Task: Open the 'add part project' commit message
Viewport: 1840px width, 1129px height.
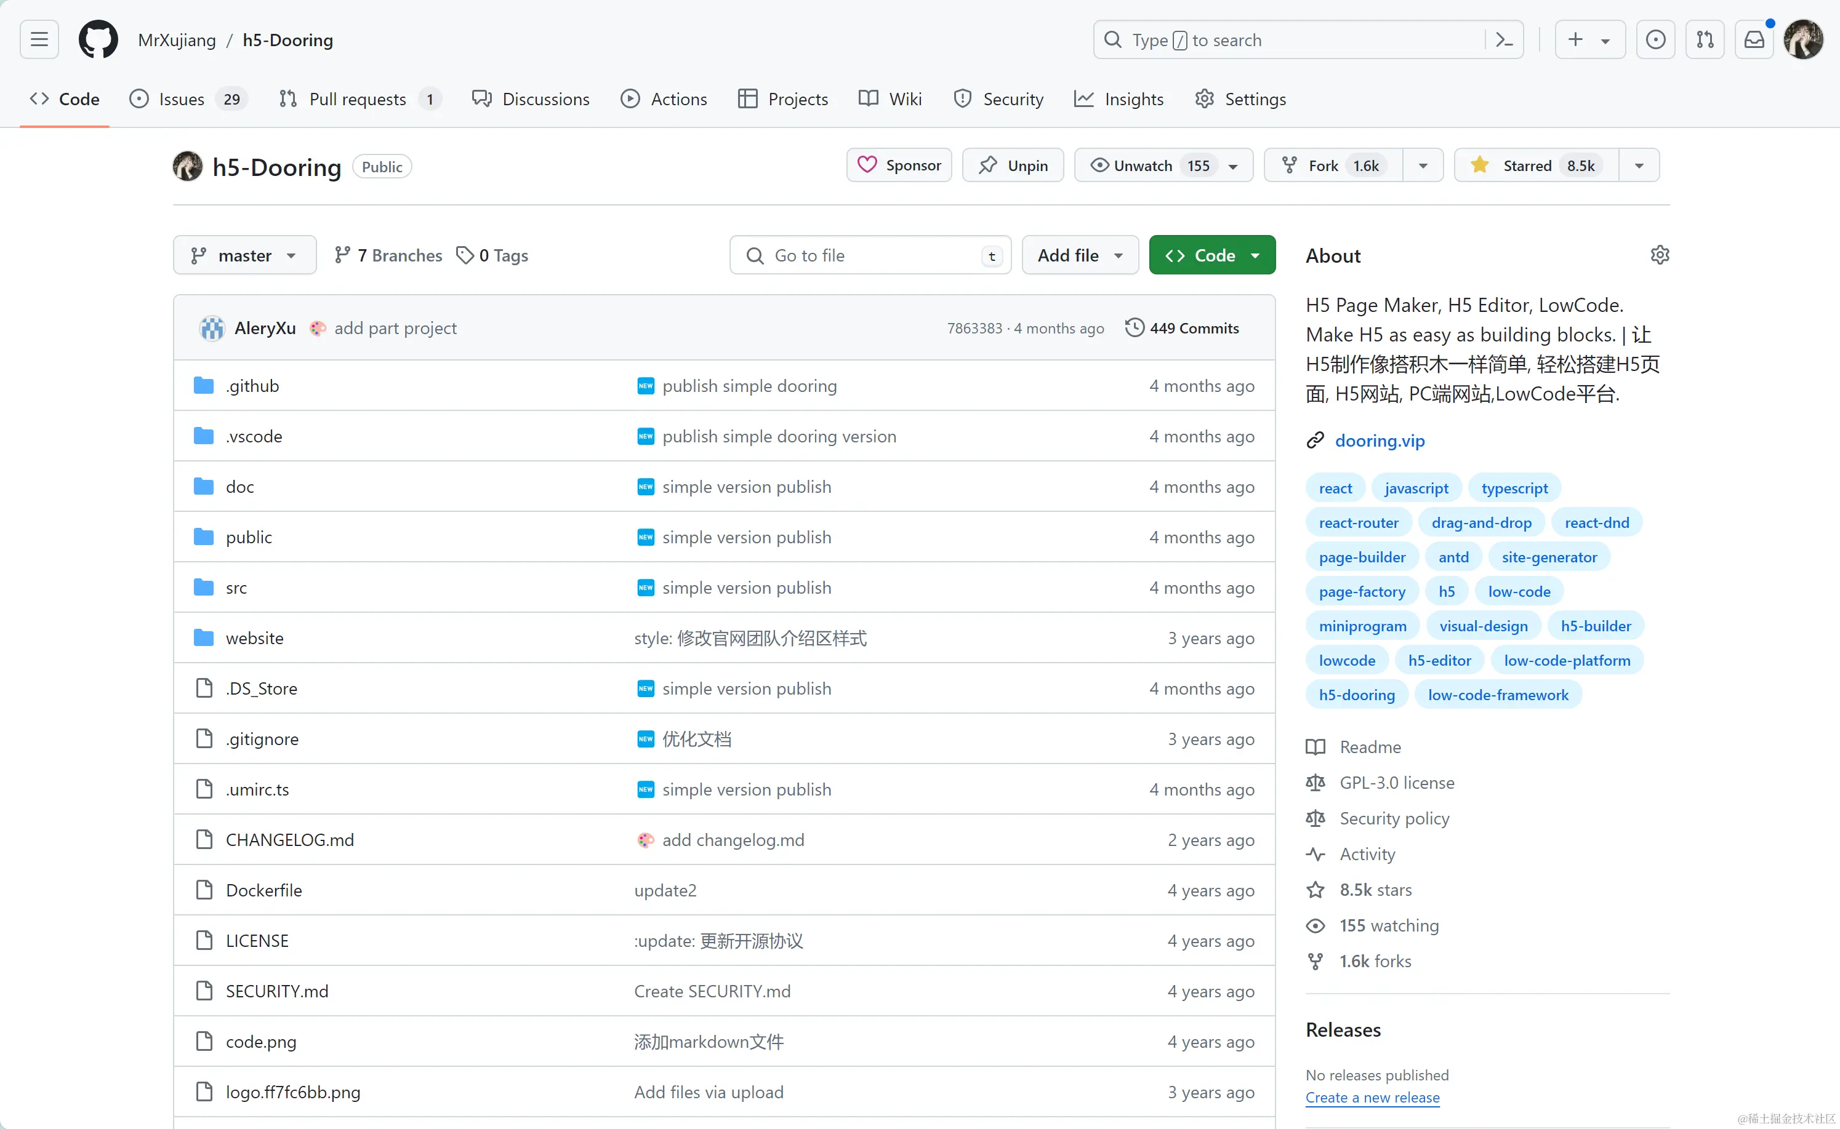Action: [x=395, y=328]
